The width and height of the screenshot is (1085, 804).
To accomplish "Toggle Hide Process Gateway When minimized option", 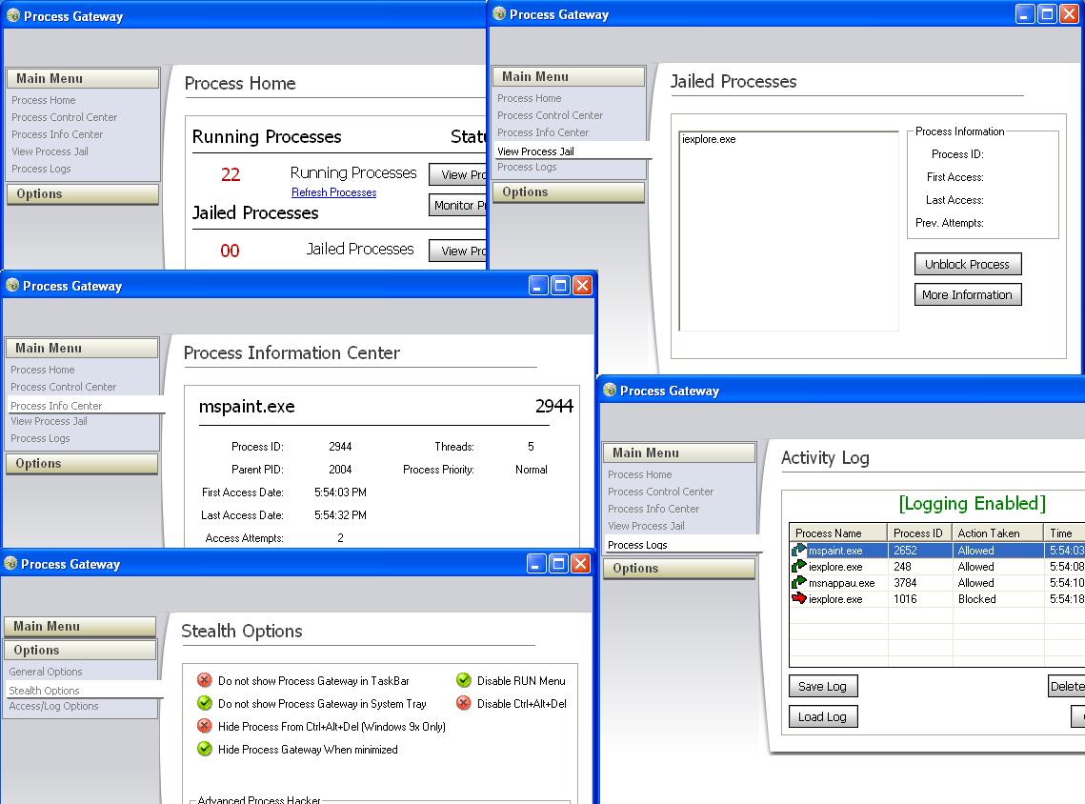I will (x=205, y=750).
